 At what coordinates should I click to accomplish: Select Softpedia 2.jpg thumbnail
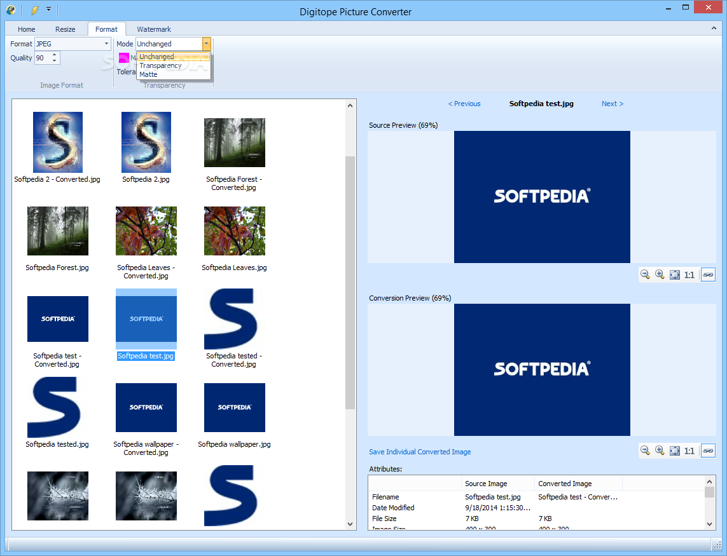coord(146,142)
